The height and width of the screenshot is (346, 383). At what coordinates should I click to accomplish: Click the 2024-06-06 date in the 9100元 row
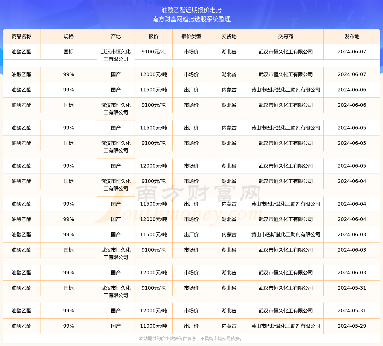point(352,105)
